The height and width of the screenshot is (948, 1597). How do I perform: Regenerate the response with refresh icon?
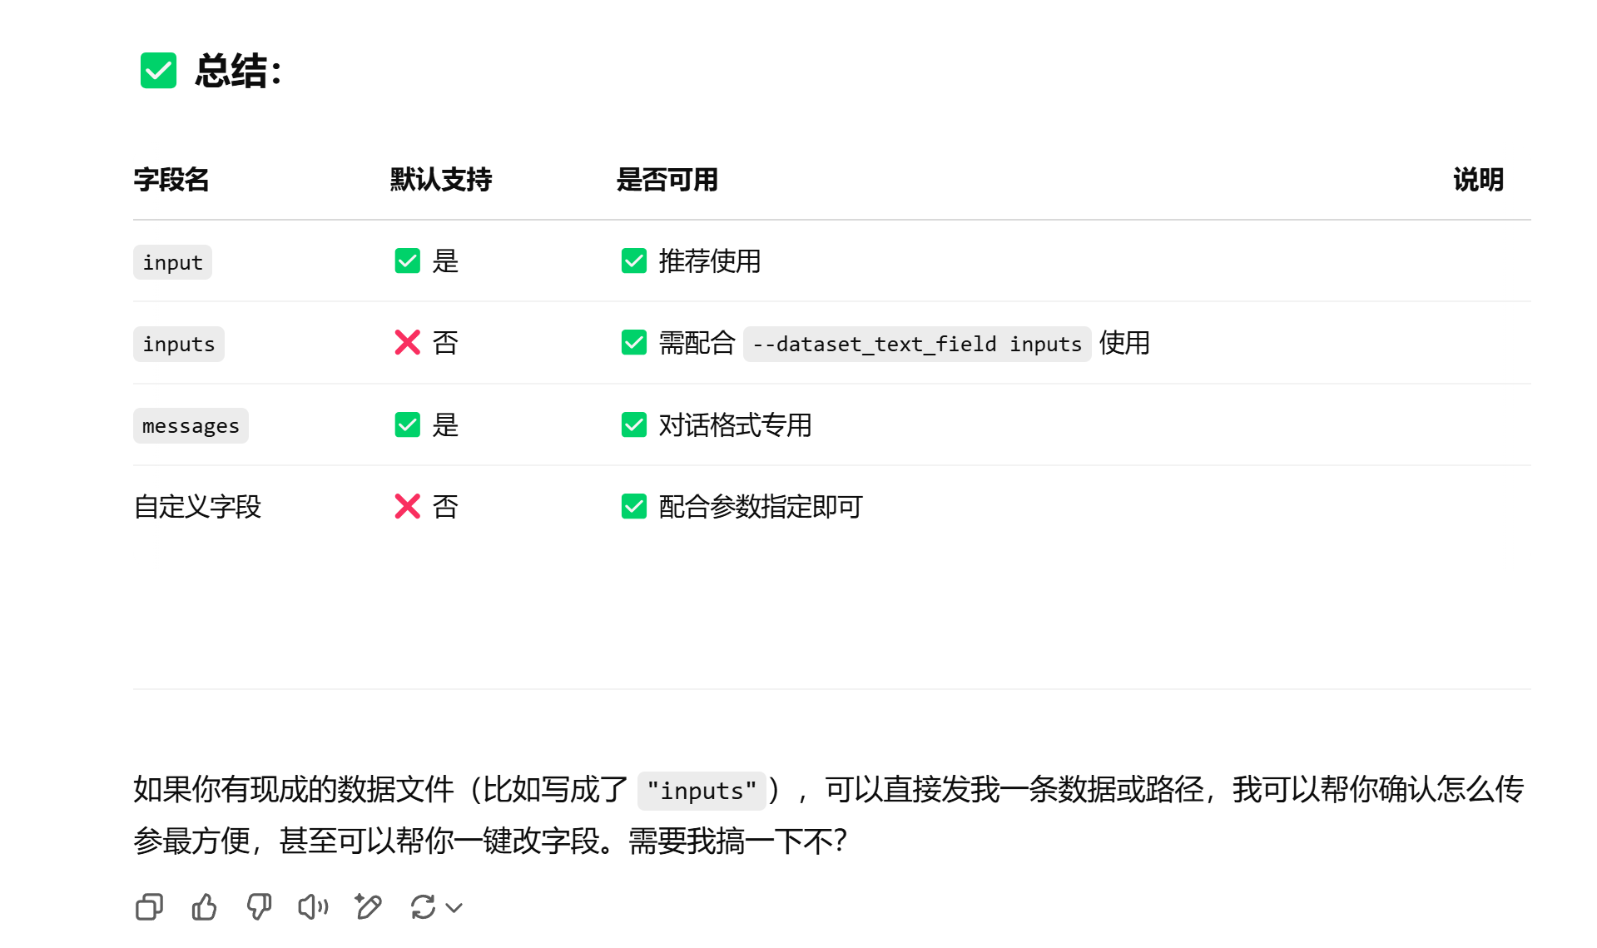(423, 906)
